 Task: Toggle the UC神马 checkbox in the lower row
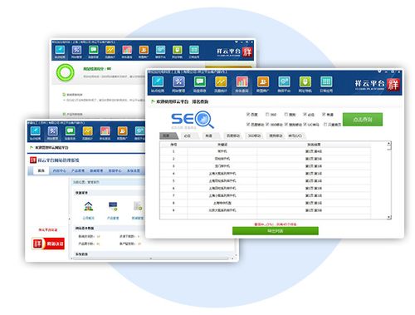coord(305,125)
